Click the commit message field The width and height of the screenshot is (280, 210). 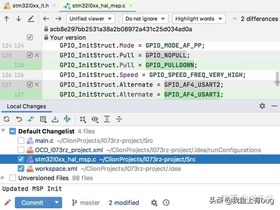click(x=140, y=189)
